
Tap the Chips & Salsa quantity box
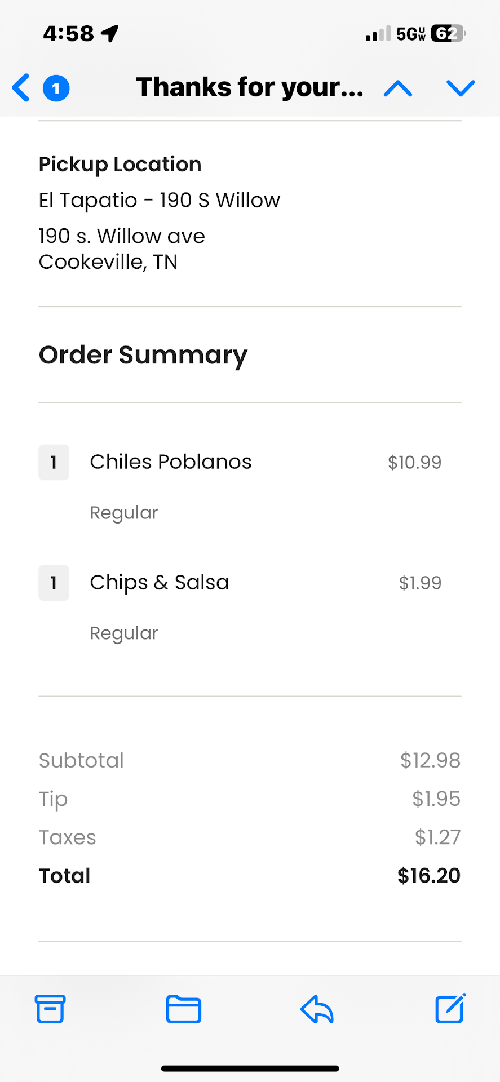pyautogui.click(x=54, y=583)
